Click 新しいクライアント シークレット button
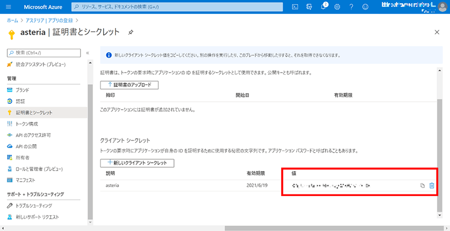450x231 pixels. (x=137, y=163)
